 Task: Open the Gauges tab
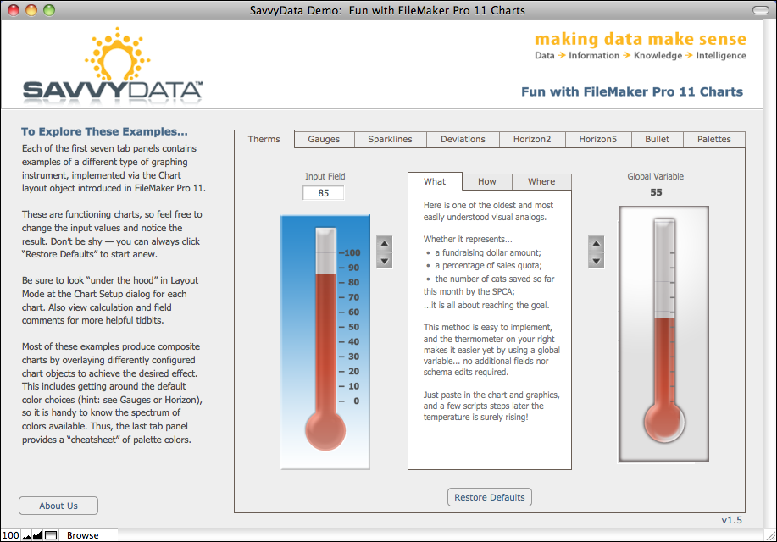tap(324, 139)
